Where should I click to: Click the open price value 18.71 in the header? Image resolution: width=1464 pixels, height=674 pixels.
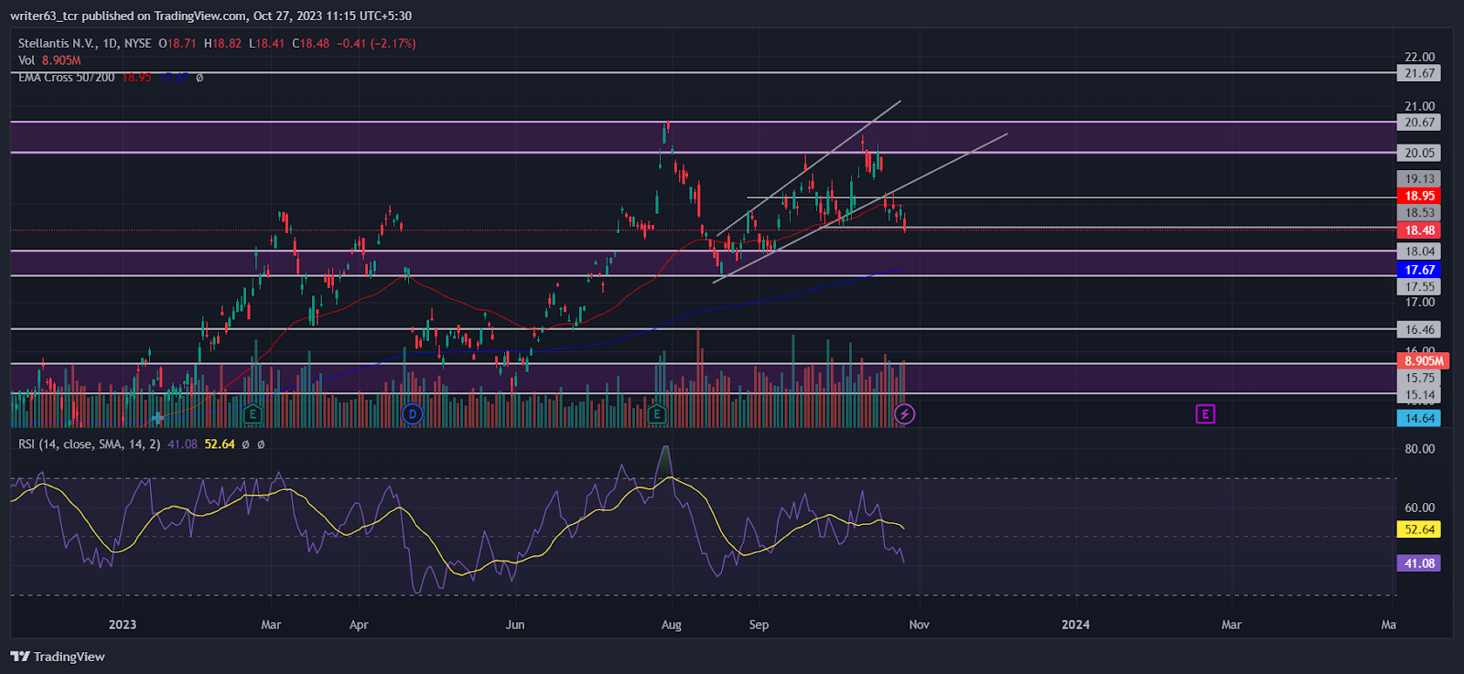[182, 43]
